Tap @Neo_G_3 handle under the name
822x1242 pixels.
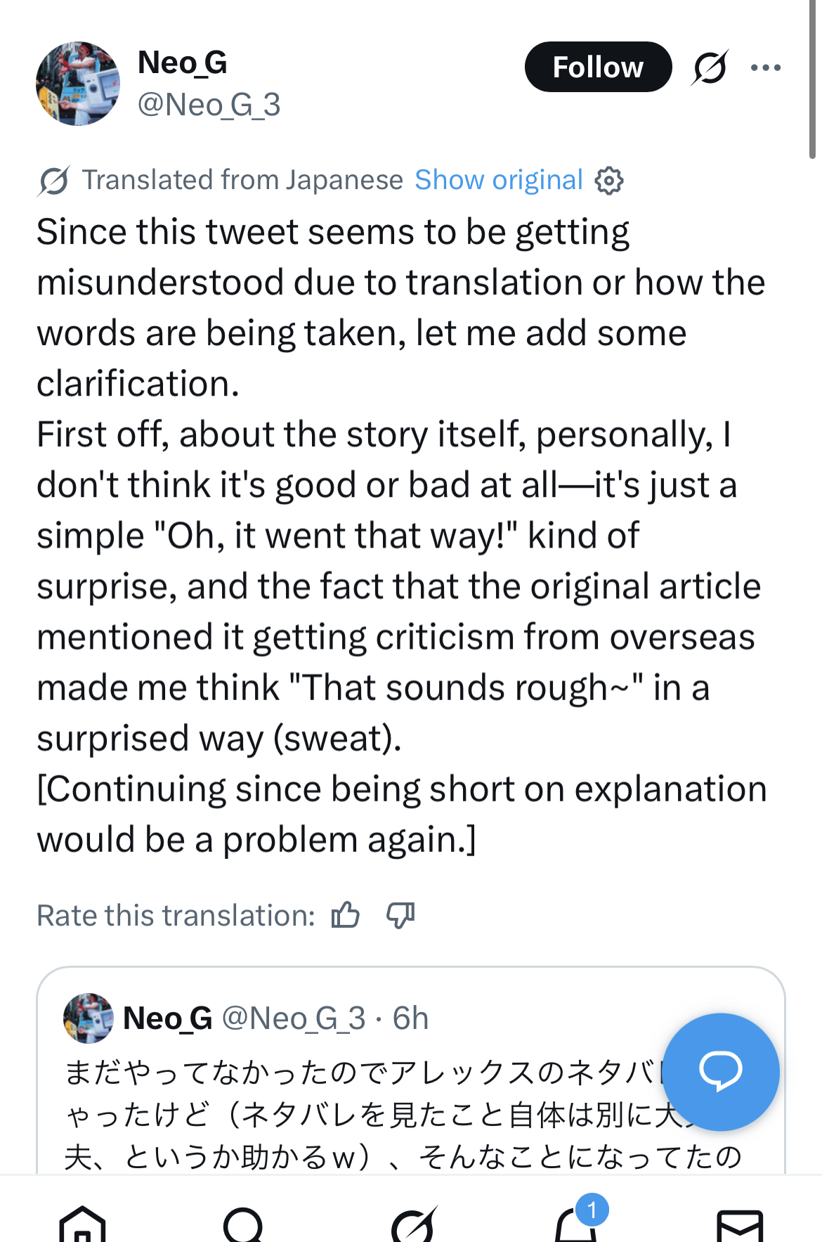[x=209, y=105]
